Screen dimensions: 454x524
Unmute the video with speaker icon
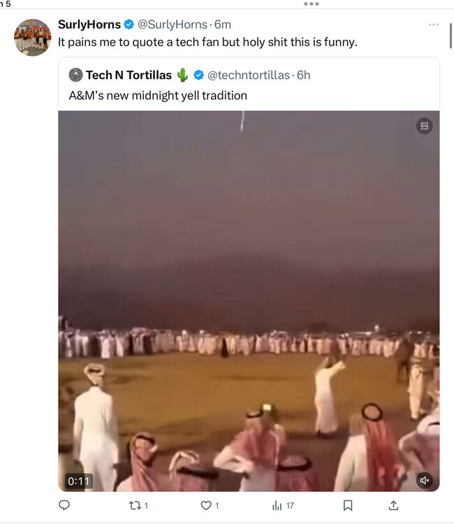click(424, 481)
